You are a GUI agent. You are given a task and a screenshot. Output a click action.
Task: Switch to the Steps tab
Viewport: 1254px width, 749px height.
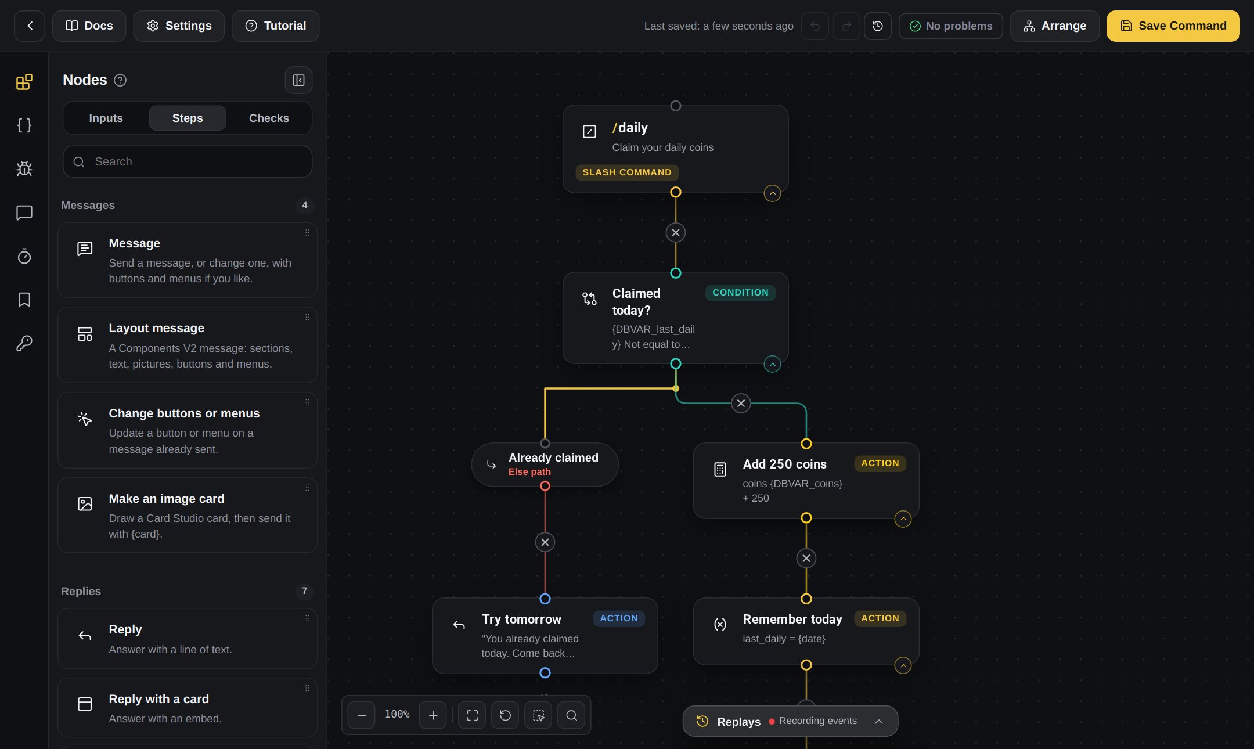188,118
